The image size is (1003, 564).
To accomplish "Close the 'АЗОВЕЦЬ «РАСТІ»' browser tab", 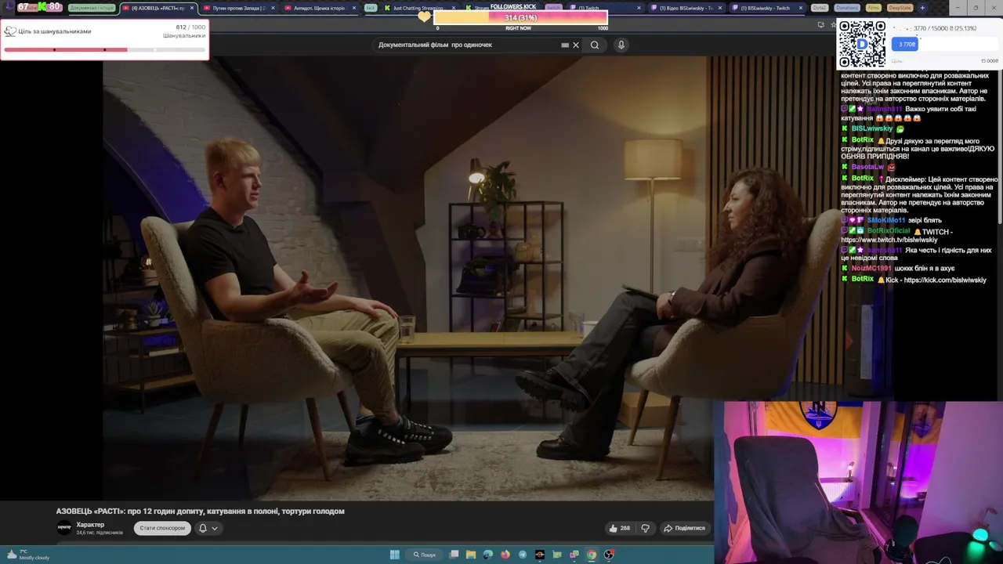I will click(192, 8).
